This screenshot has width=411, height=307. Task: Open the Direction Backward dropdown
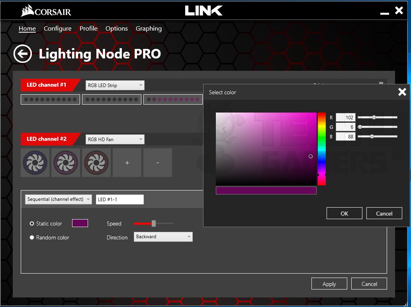(163, 237)
